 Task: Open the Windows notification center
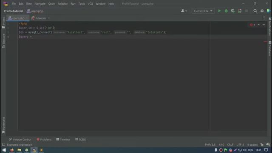tap(266, 150)
